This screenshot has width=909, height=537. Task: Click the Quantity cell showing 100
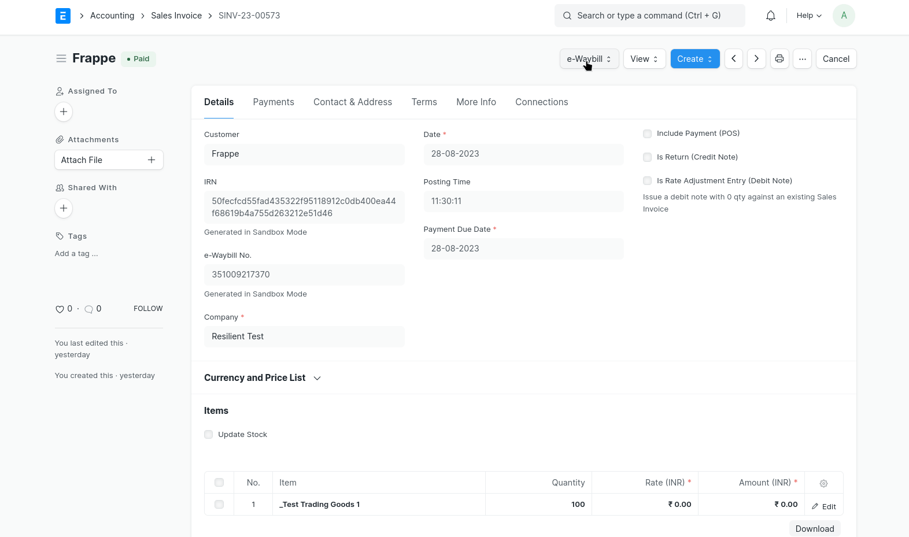click(538, 505)
